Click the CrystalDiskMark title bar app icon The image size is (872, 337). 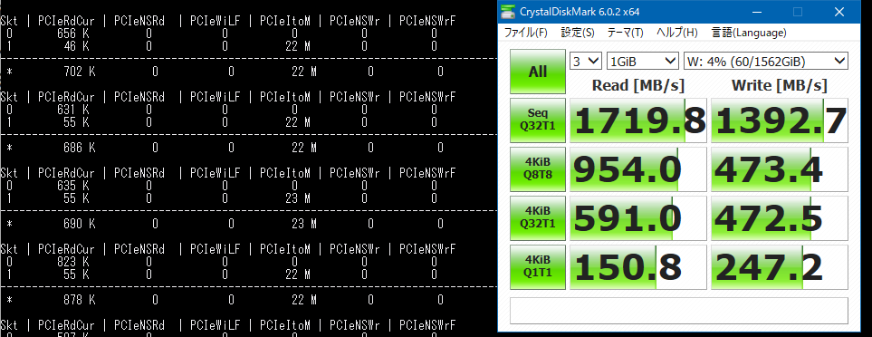508,11
